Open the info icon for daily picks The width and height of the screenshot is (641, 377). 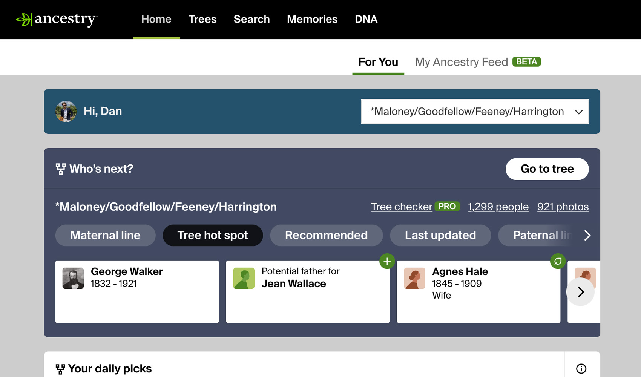[x=581, y=369]
